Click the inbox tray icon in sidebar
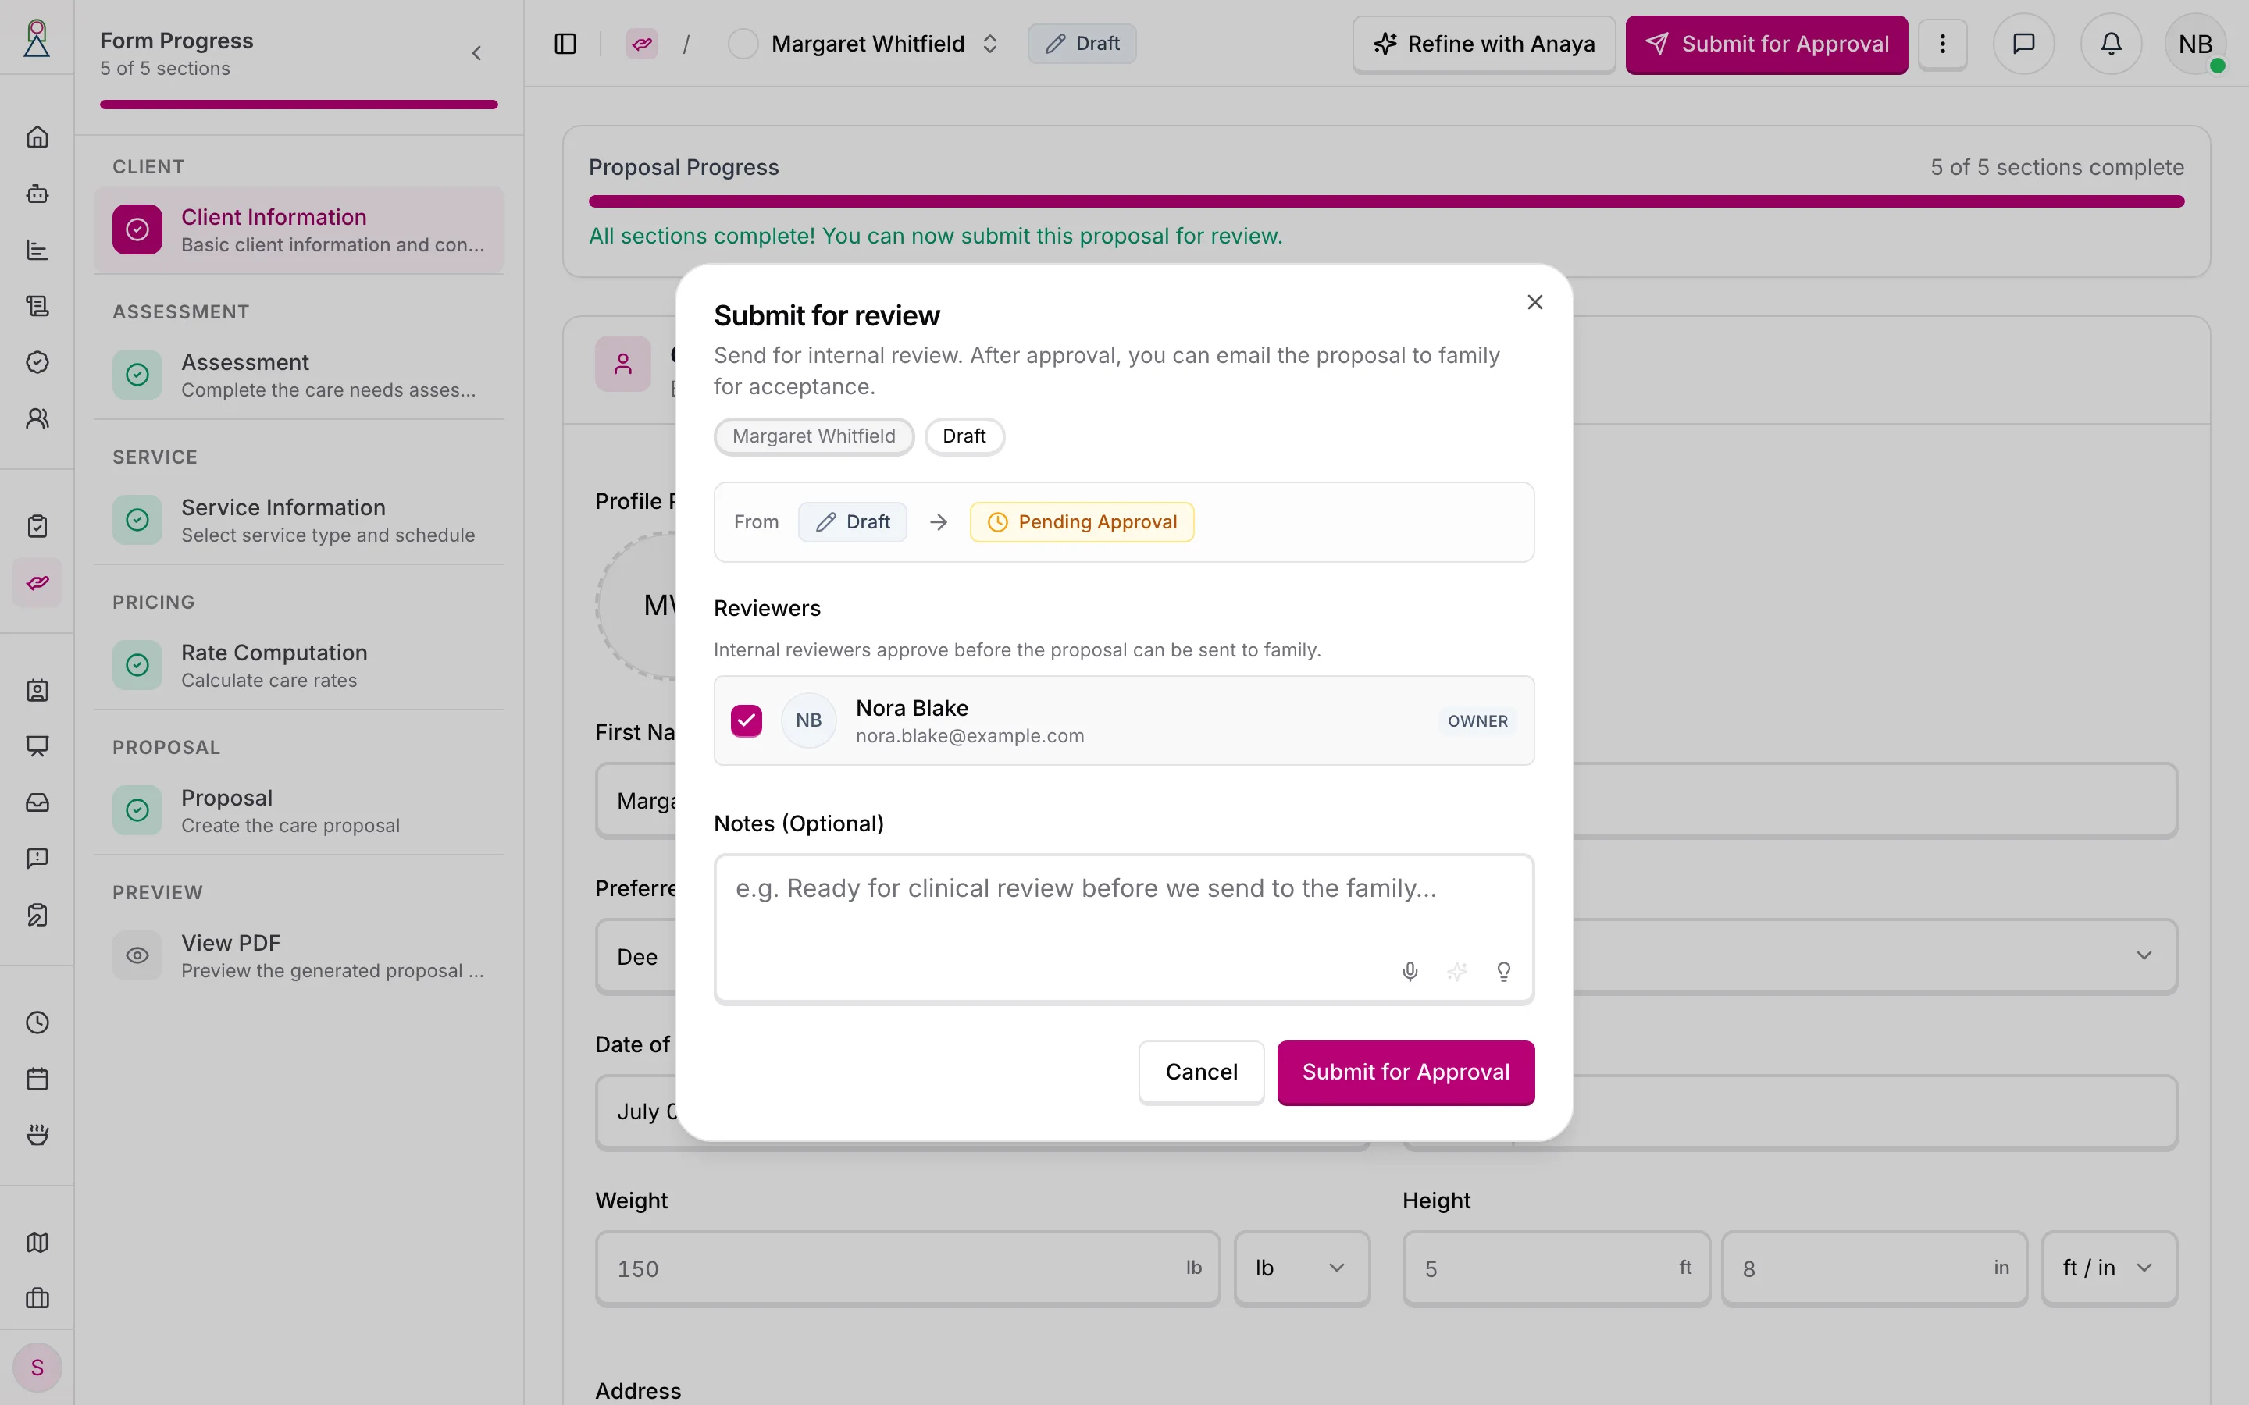Image resolution: width=2249 pixels, height=1405 pixels. coord(37,802)
